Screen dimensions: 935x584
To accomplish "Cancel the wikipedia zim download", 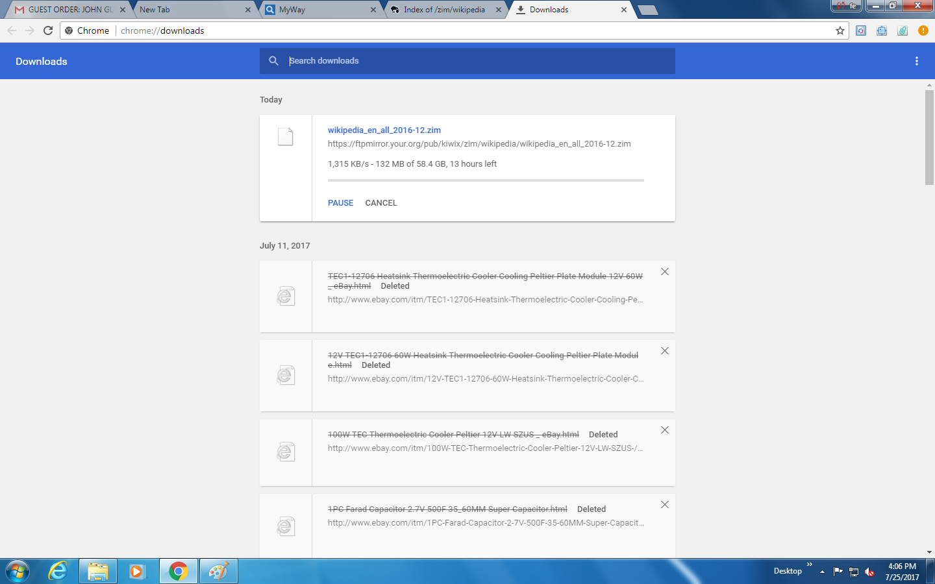I will [381, 203].
